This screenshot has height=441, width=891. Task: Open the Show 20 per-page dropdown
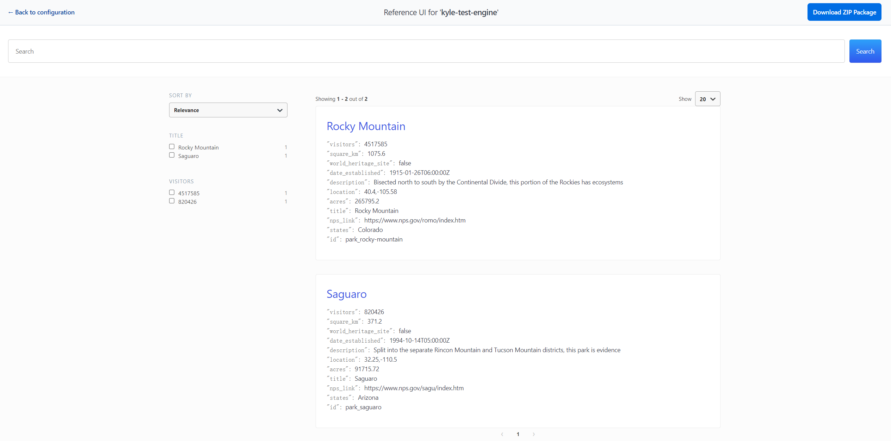pos(707,99)
